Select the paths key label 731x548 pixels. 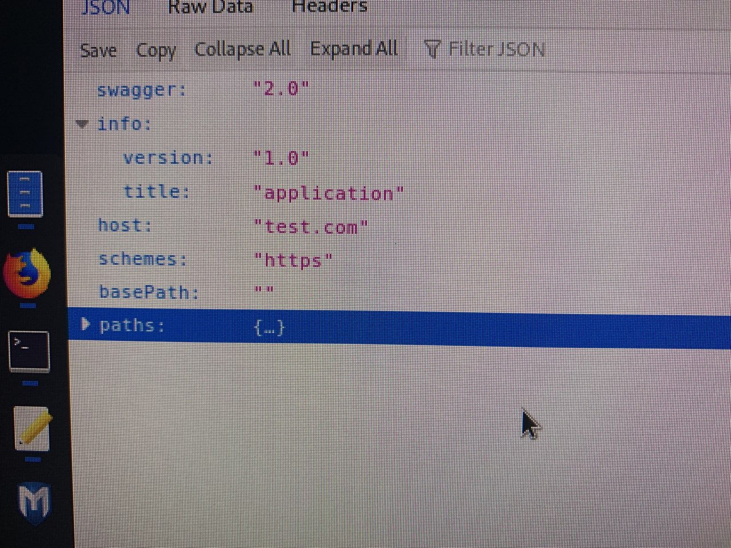coord(132,325)
